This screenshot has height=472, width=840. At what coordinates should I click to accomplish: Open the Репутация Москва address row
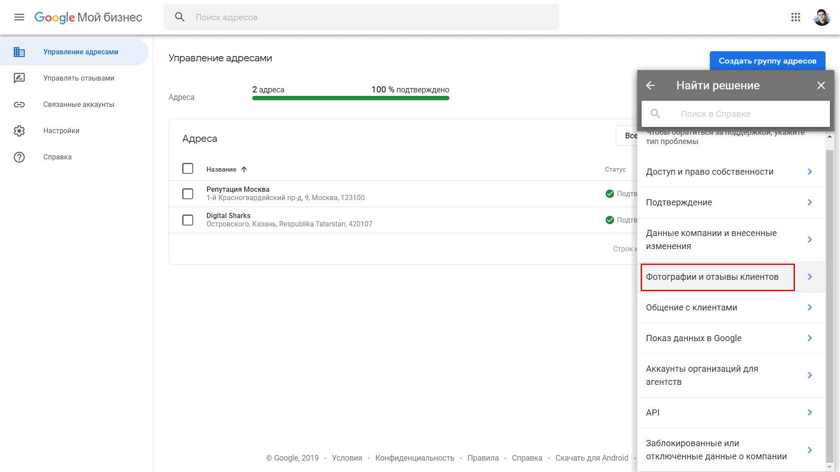pyautogui.click(x=403, y=194)
